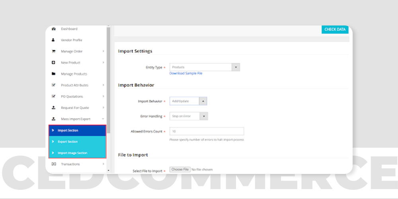Image resolution: width=398 pixels, height=199 pixels.
Task: Click the Product Attributes checkmark icon
Action: click(x=53, y=85)
